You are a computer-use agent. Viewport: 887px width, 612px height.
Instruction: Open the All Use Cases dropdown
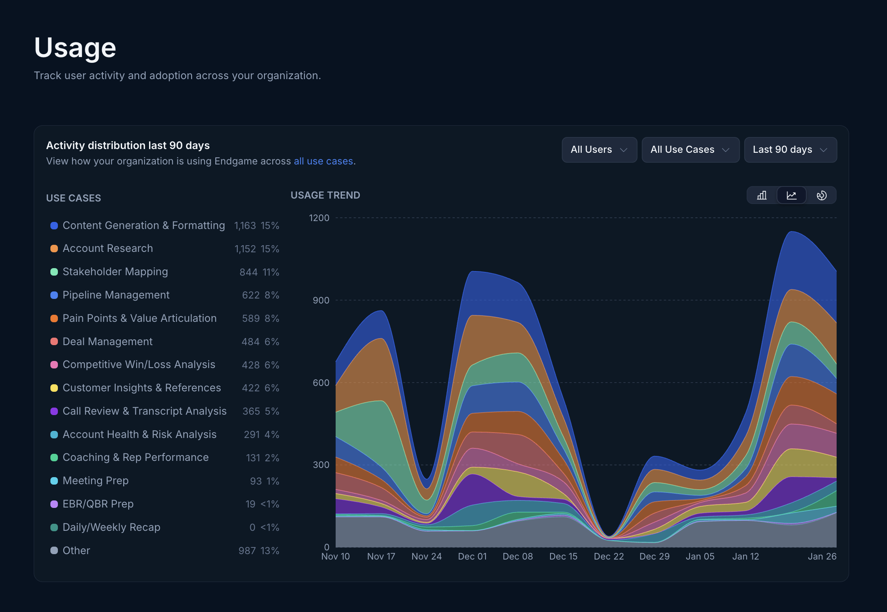[690, 149]
